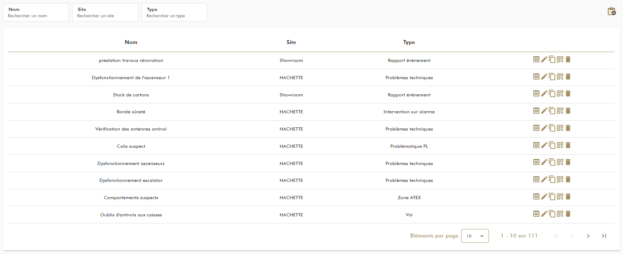
Task: Edit the 'prestation travaux rénovation' entry
Action: 544,59
